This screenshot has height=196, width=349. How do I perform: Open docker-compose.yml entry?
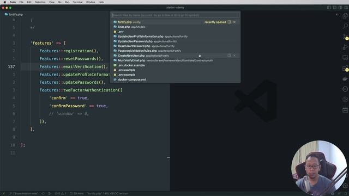175,79
